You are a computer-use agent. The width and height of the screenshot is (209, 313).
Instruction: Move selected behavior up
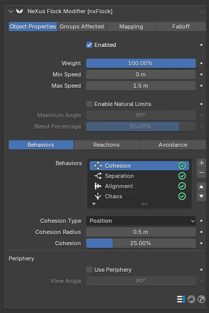pos(201,187)
